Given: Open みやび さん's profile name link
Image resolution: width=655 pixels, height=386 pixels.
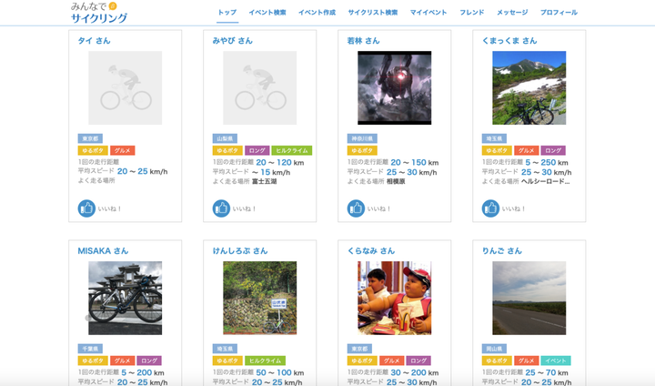Looking at the screenshot, I should [x=233, y=41].
